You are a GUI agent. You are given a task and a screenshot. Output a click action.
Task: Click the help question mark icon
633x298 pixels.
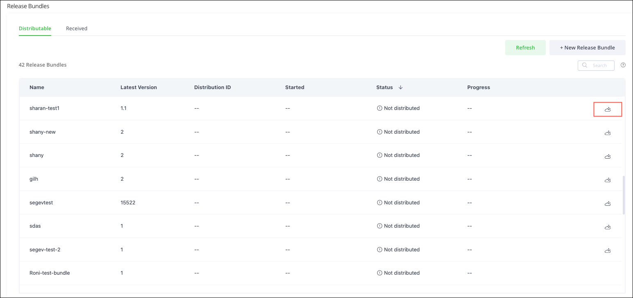click(623, 65)
